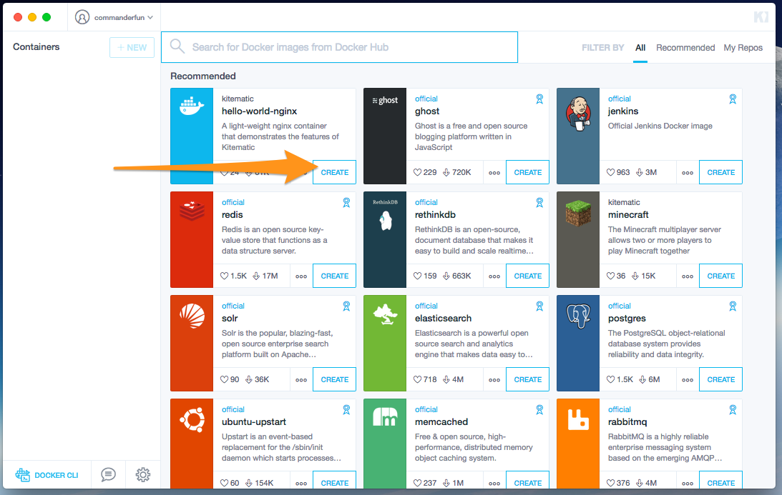
Task: Create the redis container
Action: pyautogui.click(x=335, y=276)
